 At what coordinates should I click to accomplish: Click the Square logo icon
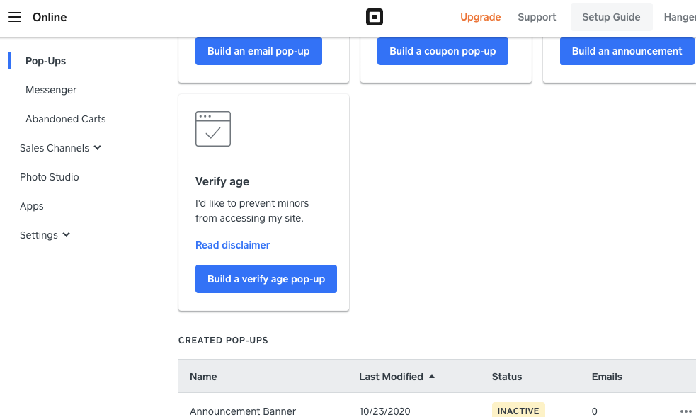coord(375,17)
